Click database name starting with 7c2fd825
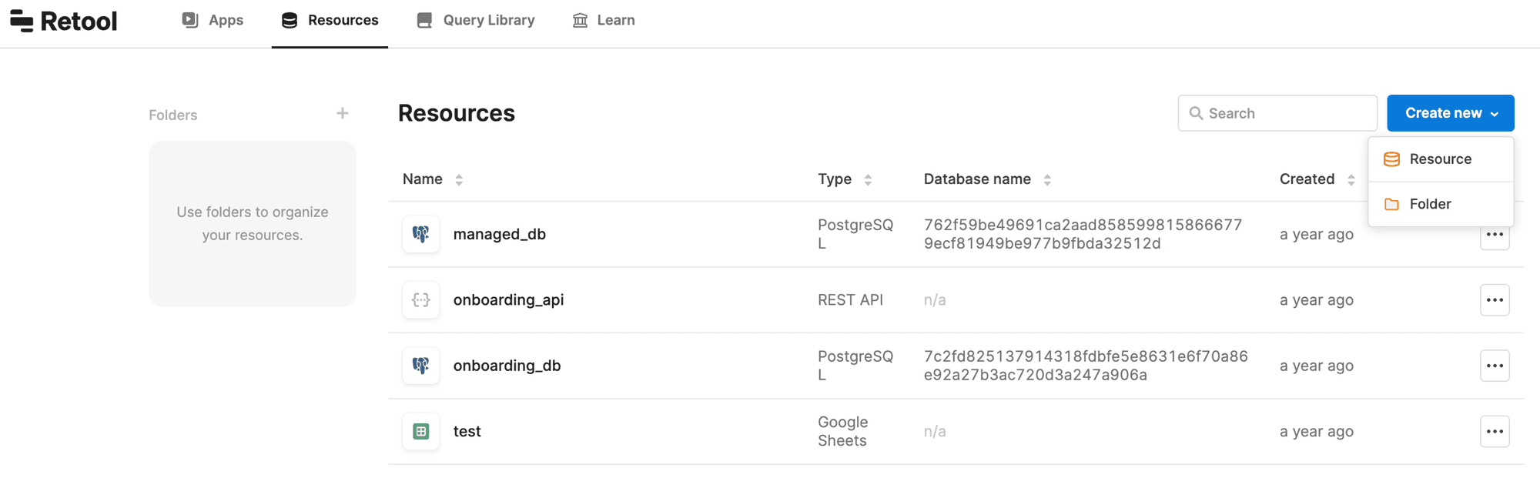This screenshot has height=488, width=1540. pos(1086,366)
